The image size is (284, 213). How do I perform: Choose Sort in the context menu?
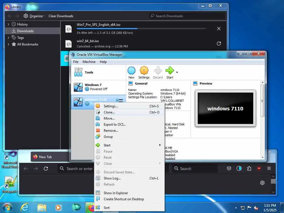coord(129,208)
